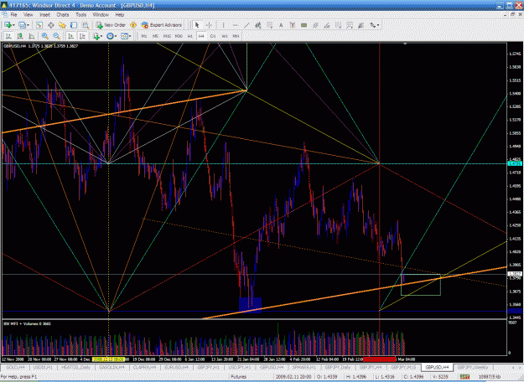Open the Charts menu

click(63, 15)
